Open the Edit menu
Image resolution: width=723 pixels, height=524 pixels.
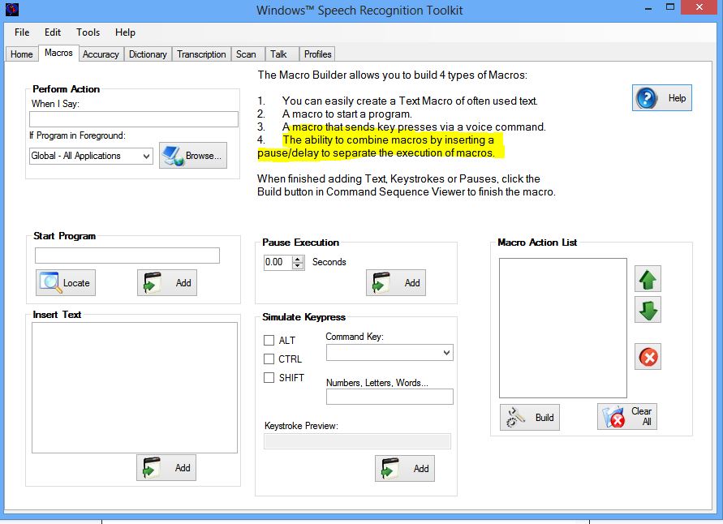click(x=53, y=32)
